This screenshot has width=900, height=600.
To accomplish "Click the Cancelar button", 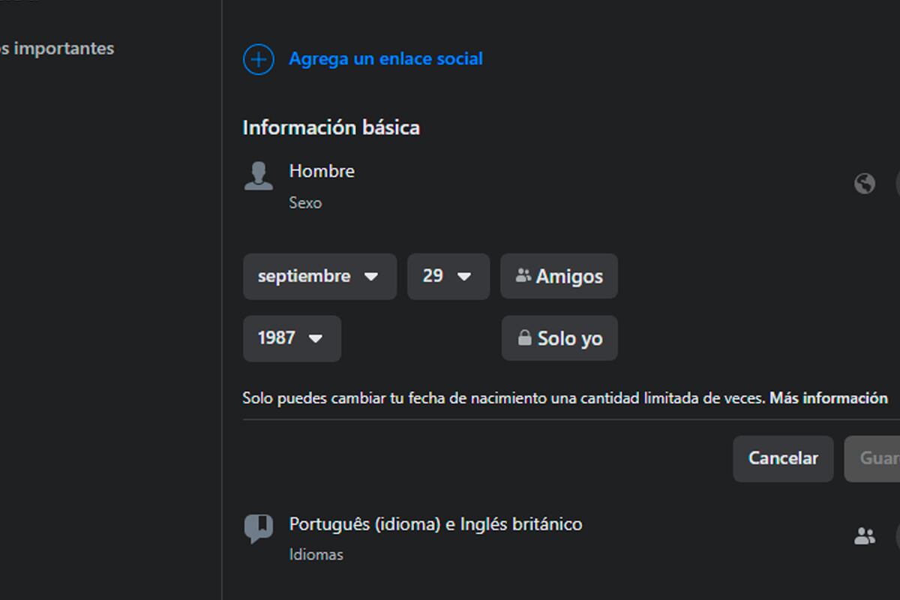I will [783, 458].
